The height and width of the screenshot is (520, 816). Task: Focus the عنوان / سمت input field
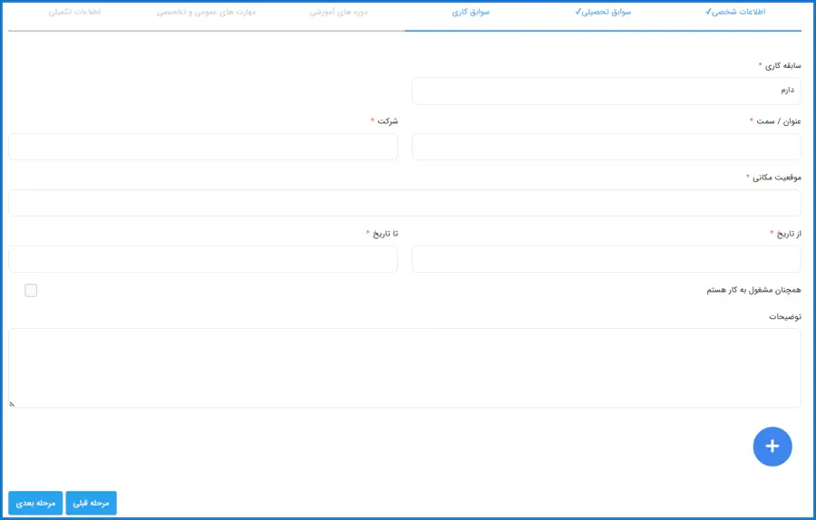(x=606, y=147)
